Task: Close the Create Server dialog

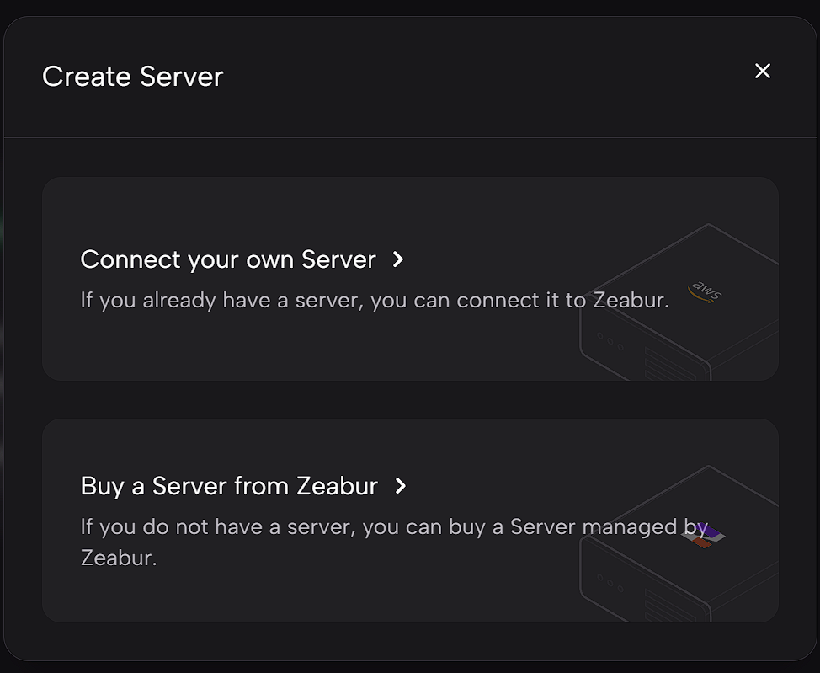Action: pos(763,72)
